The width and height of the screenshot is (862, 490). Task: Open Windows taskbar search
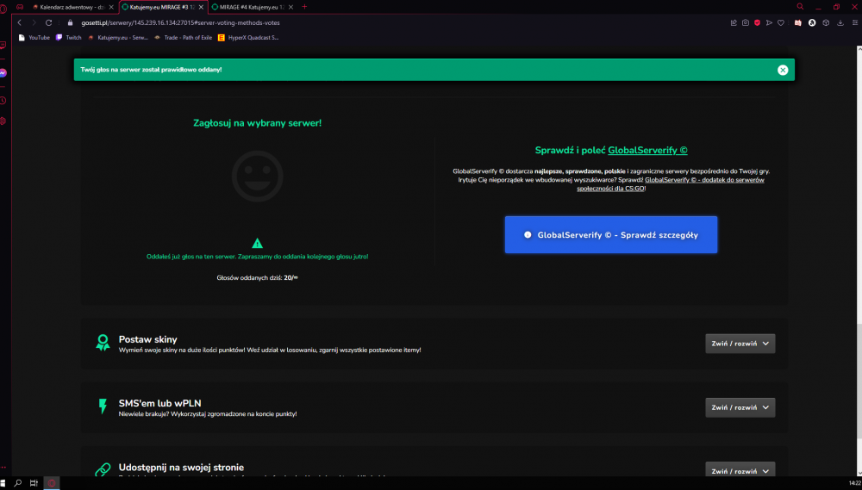[x=18, y=483]
